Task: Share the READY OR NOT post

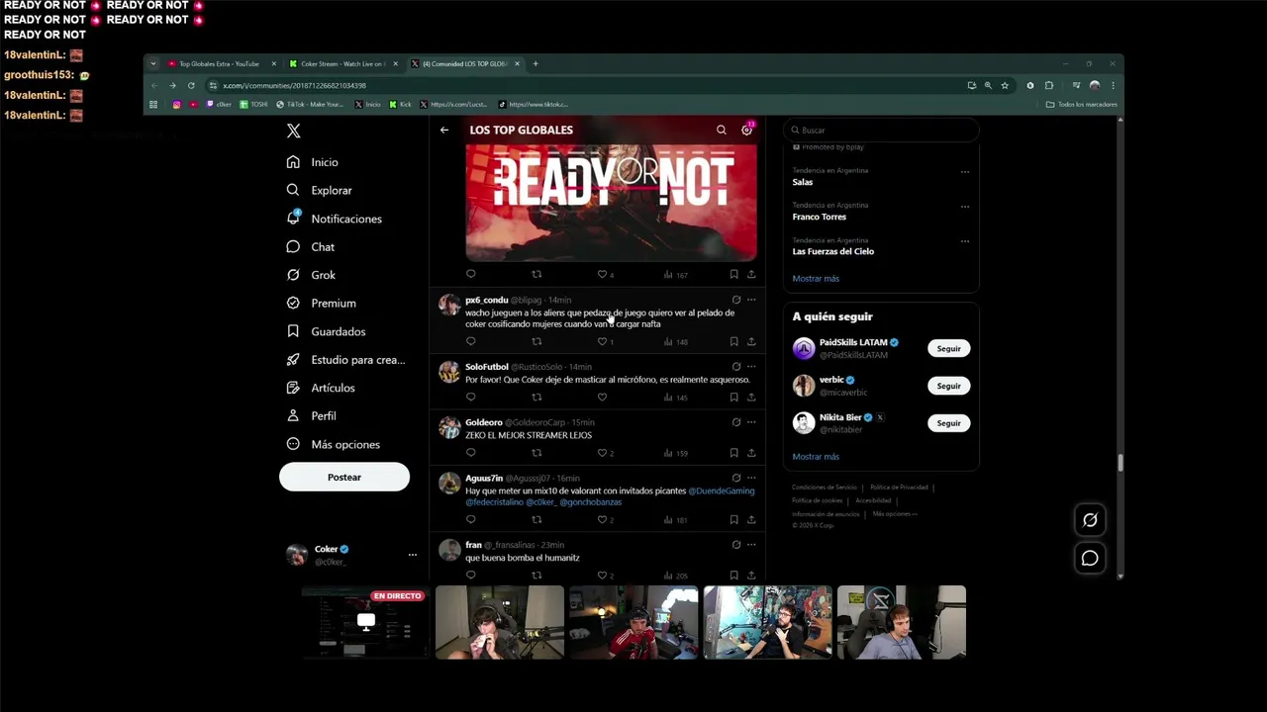Action: point(751,274)
